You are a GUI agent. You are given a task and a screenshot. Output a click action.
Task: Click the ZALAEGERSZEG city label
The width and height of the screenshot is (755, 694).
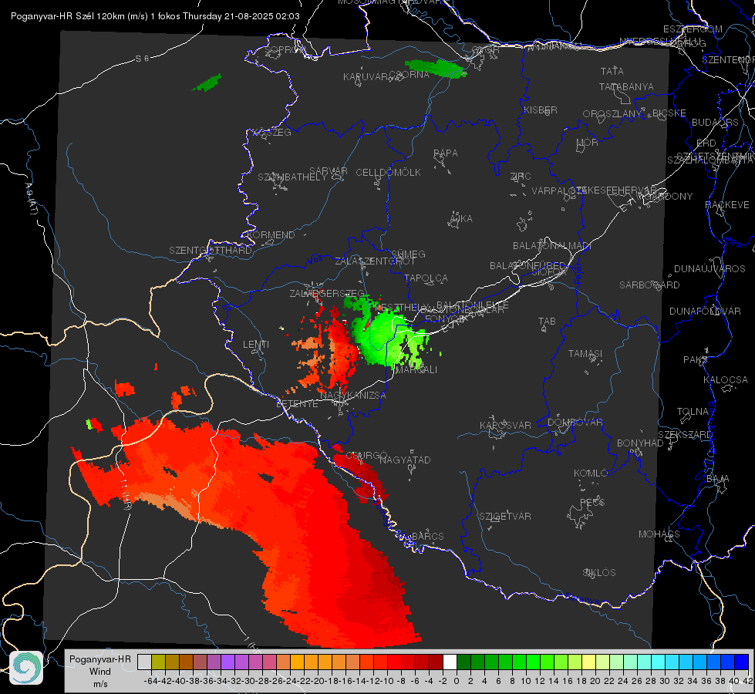[x=327, y=293]
